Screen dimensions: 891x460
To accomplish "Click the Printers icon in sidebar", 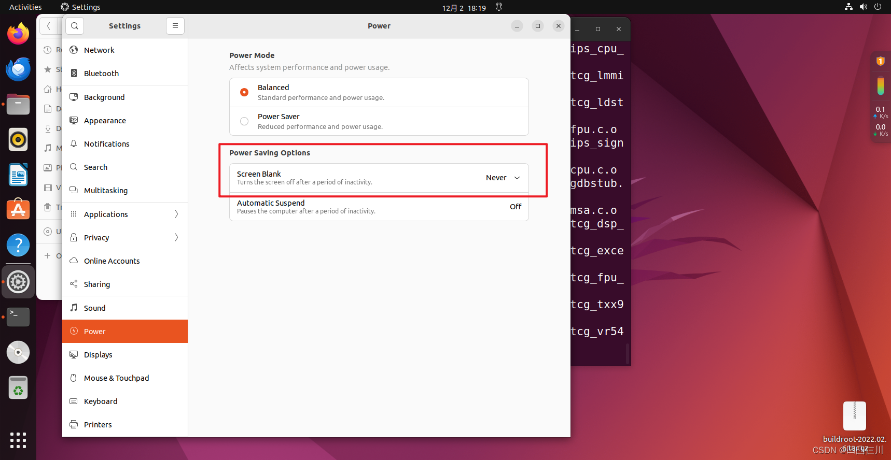I will (x=74, y=424).
